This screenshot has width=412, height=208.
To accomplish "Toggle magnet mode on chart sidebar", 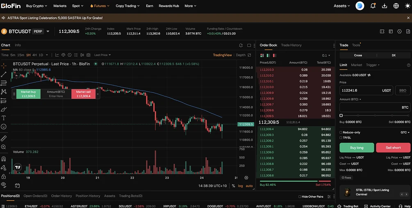I will (x=4, y=158).
